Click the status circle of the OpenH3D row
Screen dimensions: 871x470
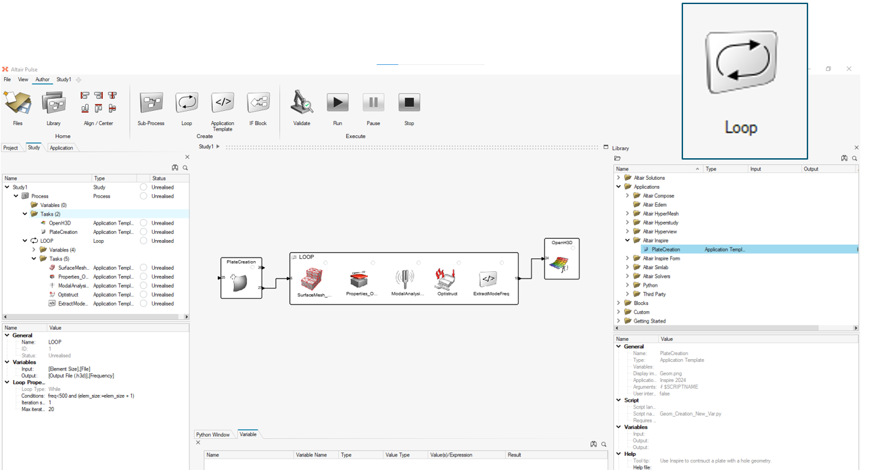pyautogui.click(x=143, y=223)
